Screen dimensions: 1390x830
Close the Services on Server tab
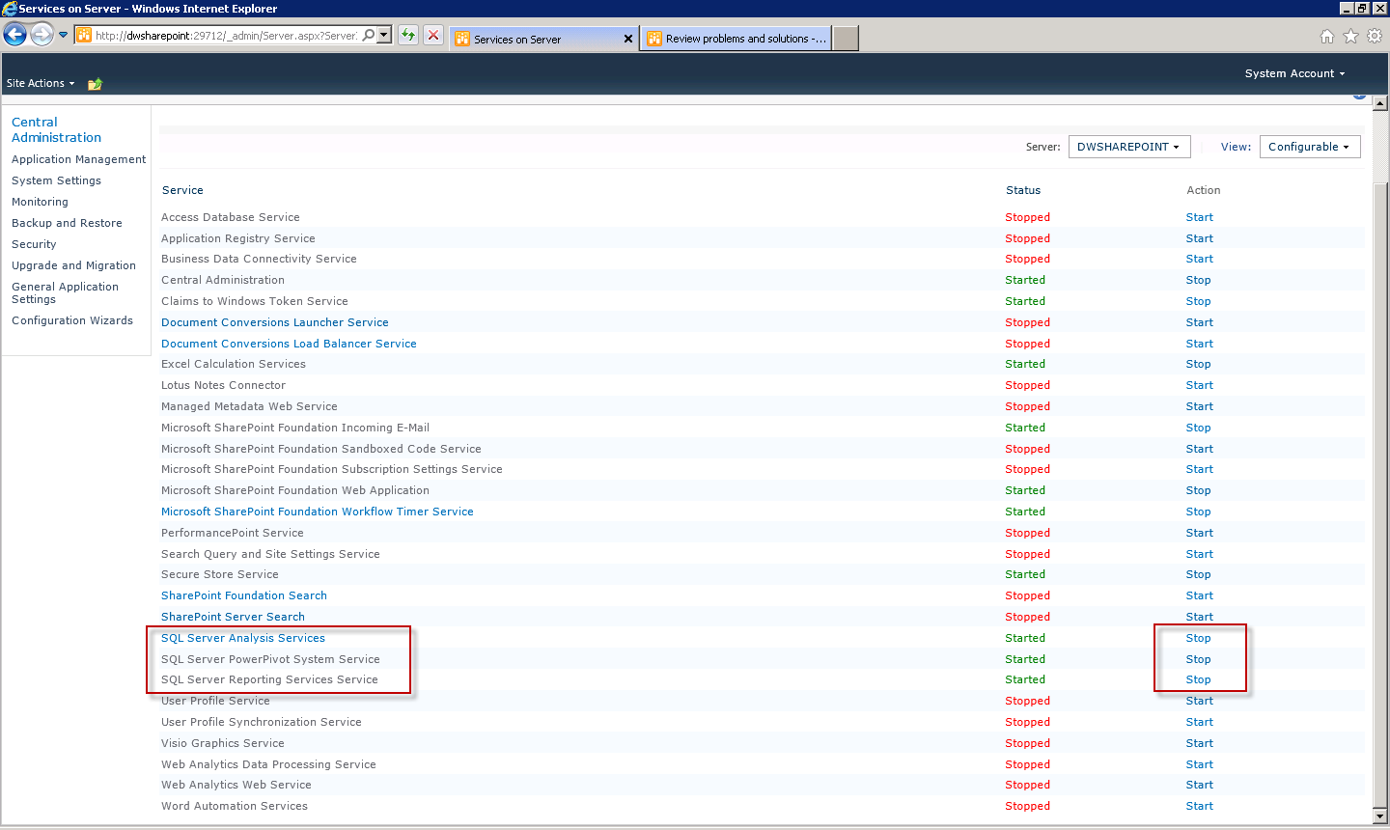point(628,39)
